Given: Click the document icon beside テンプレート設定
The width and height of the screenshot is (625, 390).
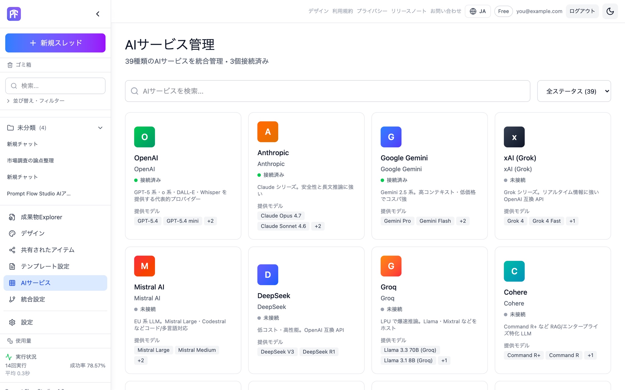Looking at the screenshot, I should pyautogui.click(x=12, y=266).
